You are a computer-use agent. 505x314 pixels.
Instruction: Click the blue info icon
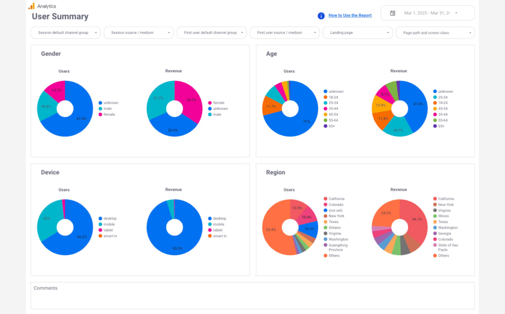321,16
